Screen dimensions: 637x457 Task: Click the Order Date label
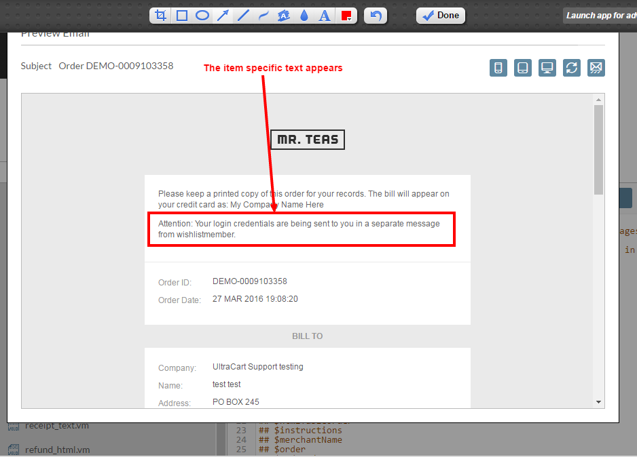[x=179, y=300]
